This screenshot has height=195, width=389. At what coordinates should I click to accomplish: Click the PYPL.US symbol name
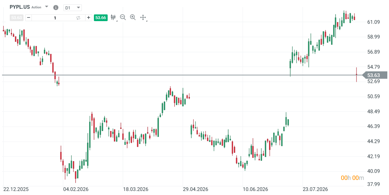pos(19,7)
